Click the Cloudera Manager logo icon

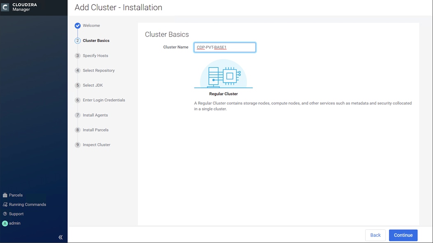click(x=5, y=7)
